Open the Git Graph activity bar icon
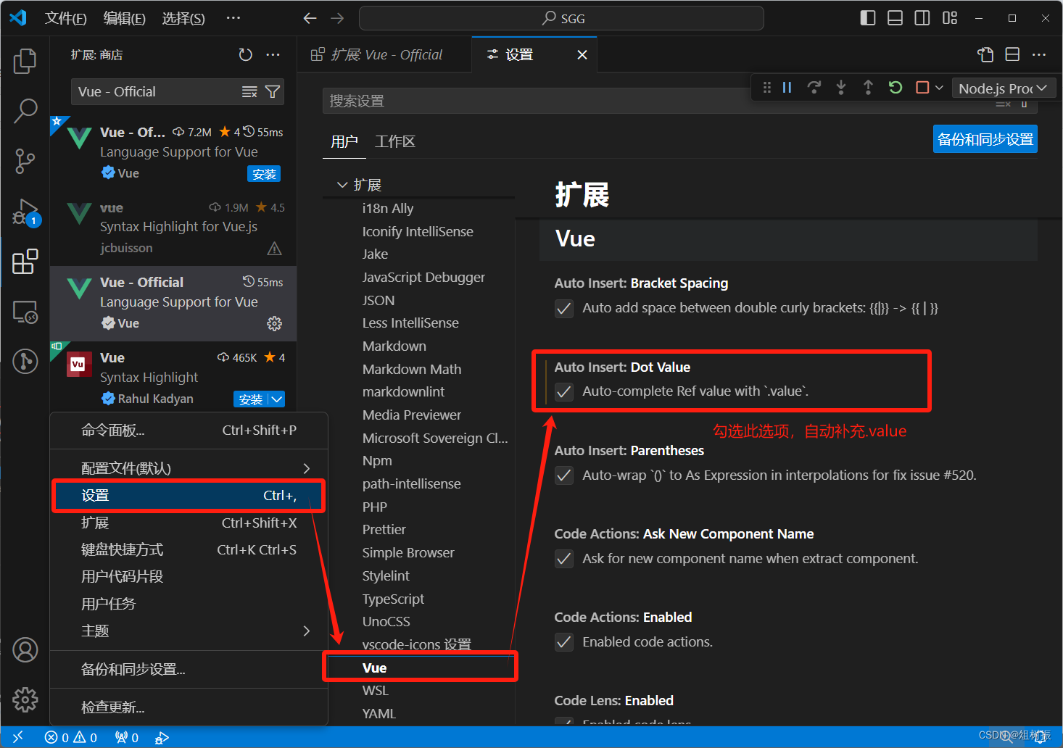Viewport: 1063px width, 748px height. click(25, 361)
